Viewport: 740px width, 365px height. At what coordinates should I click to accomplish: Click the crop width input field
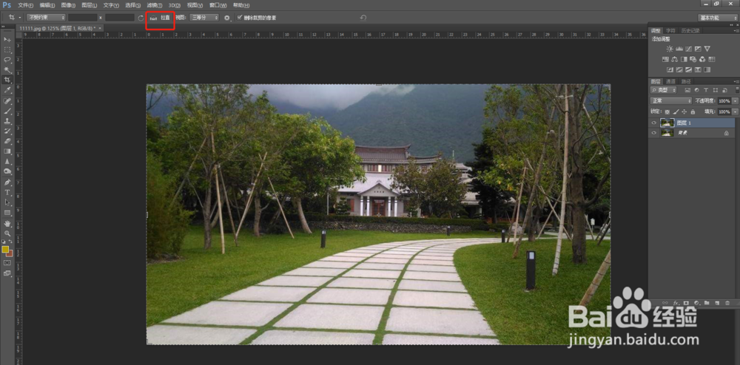coord(83,18)
